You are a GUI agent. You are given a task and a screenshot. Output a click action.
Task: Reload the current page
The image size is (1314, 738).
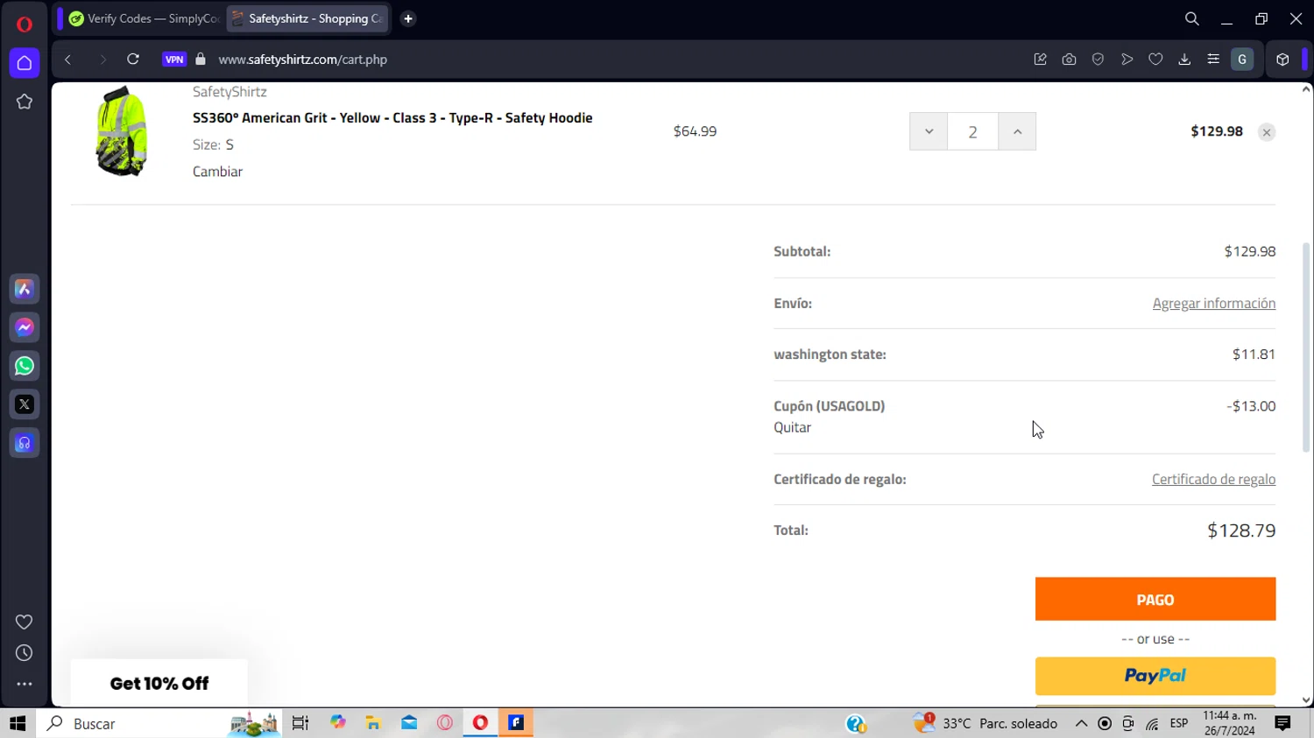tap(133, 60)
